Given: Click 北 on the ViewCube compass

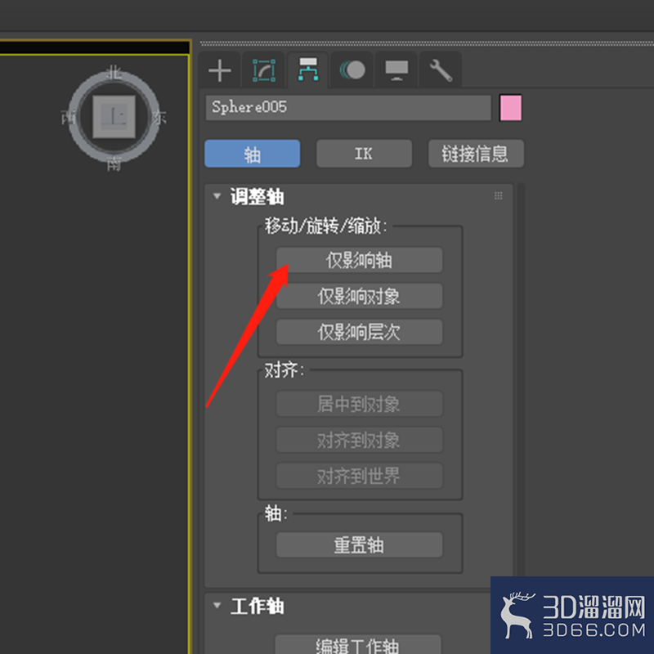Looking at the screenshot, I should 114,73.
